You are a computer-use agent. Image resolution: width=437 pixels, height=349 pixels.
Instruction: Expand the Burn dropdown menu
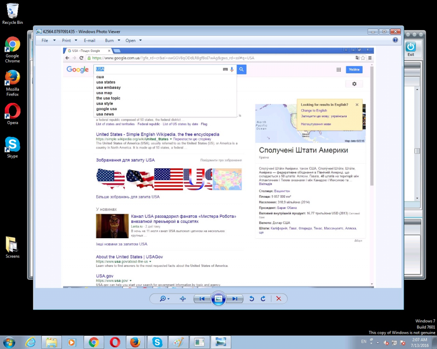(113, 40)
